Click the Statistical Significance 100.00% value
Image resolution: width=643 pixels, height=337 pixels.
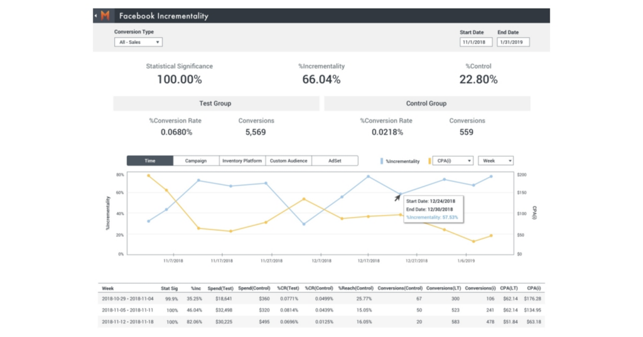[180, 80]
